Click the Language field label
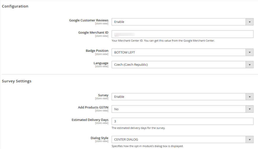This screenshot has height=149, width=258. pyautogui.click(x=101, y=63)
